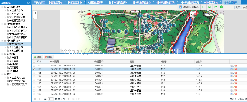Click epc cell 67522715.0100001.196
Image resolution: width=247 pixels, height=102 pixels.
pyautogui.click(x=63, y=80)
